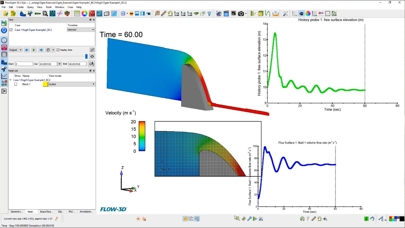This screenshot has height=228, width=405.
Task: Align view to +x axis icon
Action: [x=177, y=13]
